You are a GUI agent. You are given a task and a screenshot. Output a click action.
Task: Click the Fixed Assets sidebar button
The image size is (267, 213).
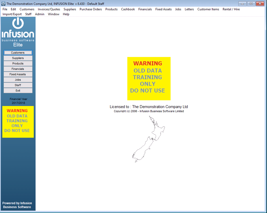(18, 74)
